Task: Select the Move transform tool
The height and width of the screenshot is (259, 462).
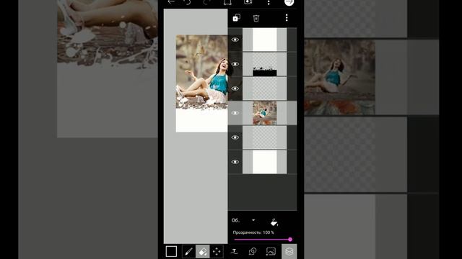Action: (217, 252)
